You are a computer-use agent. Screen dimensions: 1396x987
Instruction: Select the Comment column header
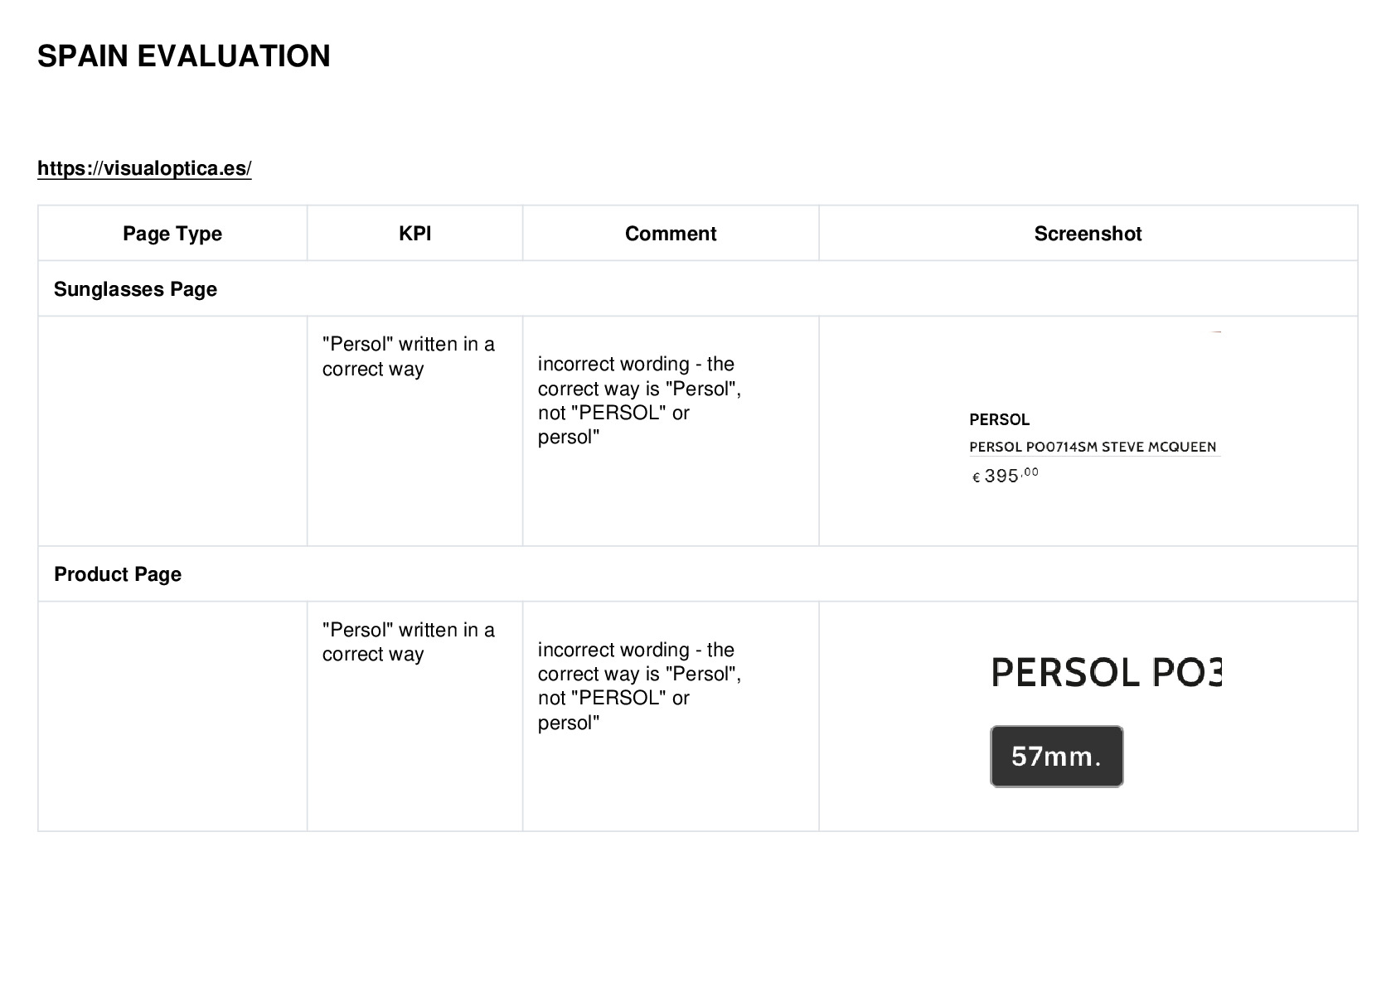click(x=671, y=234)
